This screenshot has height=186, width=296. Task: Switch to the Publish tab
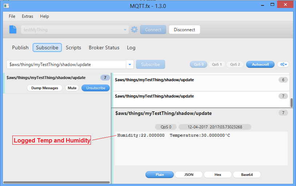coord(20,47)
